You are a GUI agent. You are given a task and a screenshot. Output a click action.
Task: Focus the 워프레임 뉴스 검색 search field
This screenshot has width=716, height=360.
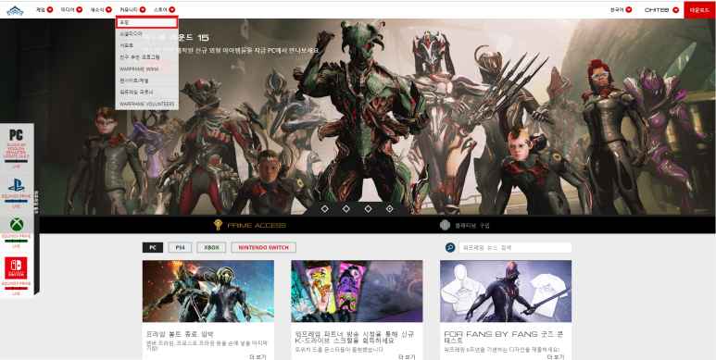[x=515, y=247]
